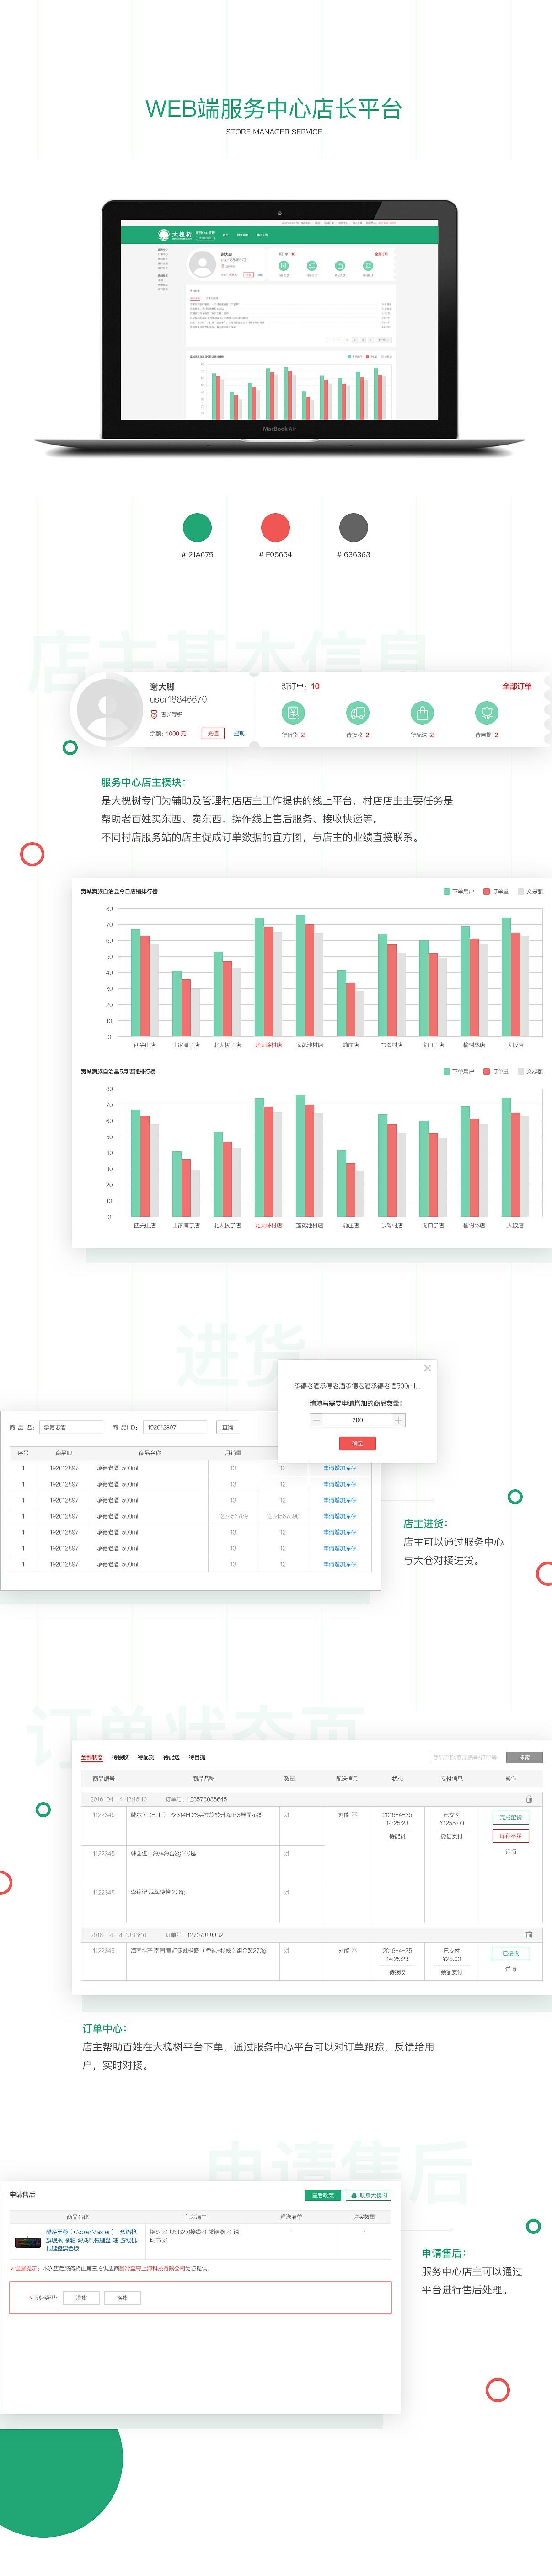Click the 戴尔 DELL P2314H product name

click(x=197, y=1815)
